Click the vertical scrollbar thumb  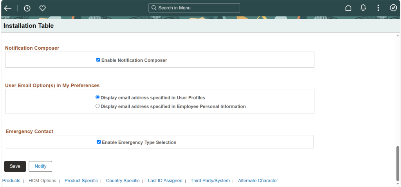click(x=397, y=163)
